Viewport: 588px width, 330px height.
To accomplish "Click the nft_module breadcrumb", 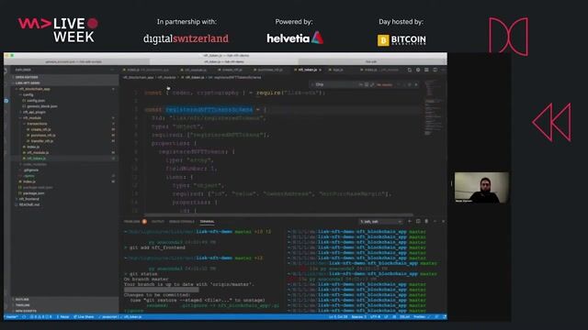I will [x=166, y=77].
